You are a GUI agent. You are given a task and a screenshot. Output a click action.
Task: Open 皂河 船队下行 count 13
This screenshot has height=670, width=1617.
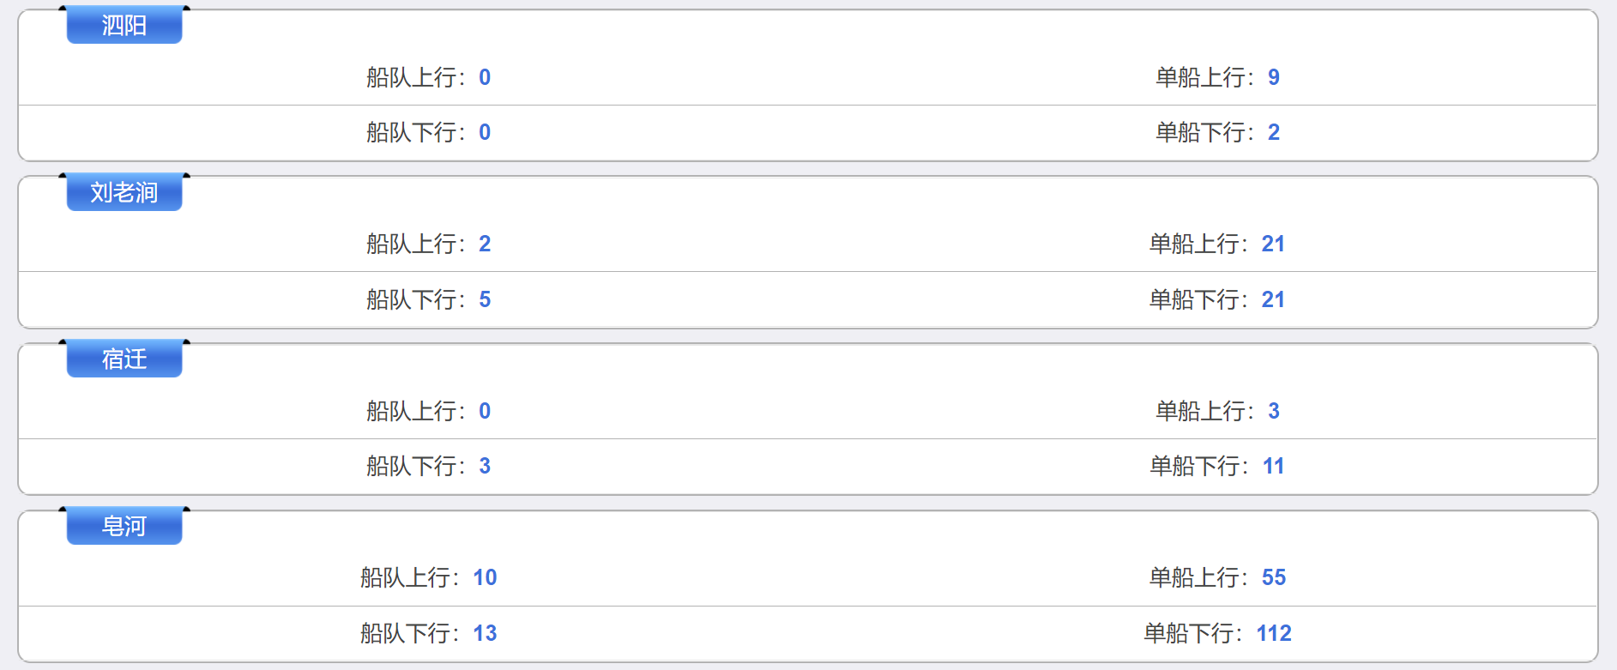point(485,633)
